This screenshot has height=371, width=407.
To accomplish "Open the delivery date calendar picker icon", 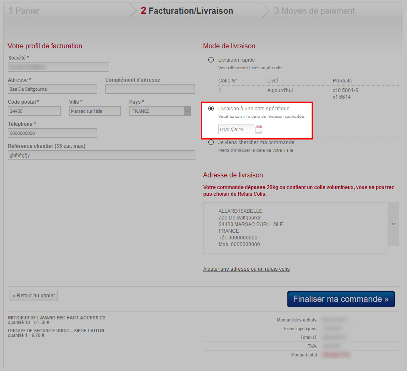I will coord(259,129).
